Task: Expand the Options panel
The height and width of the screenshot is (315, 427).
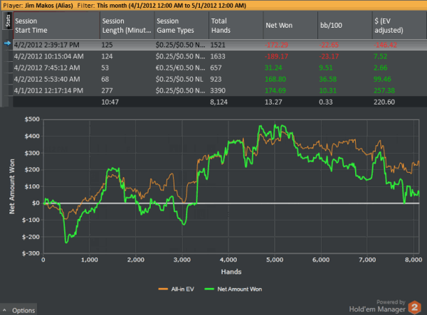Action: click(x=19, y=310)
